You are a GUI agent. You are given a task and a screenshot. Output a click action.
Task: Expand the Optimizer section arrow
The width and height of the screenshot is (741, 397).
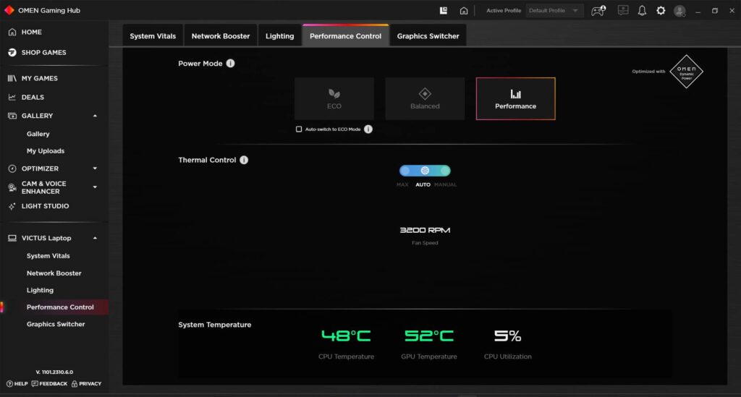click(x=95, y=168)
